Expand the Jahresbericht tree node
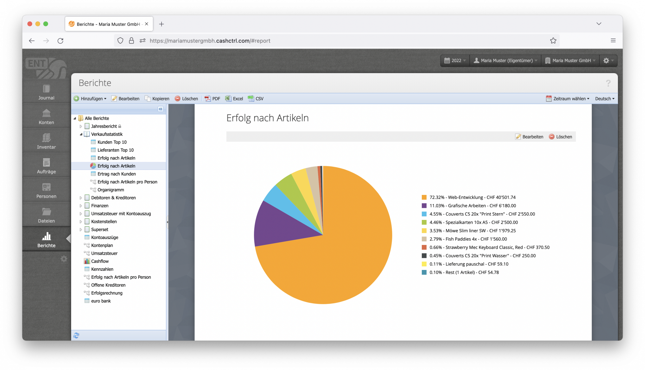 tap(81, 126)
